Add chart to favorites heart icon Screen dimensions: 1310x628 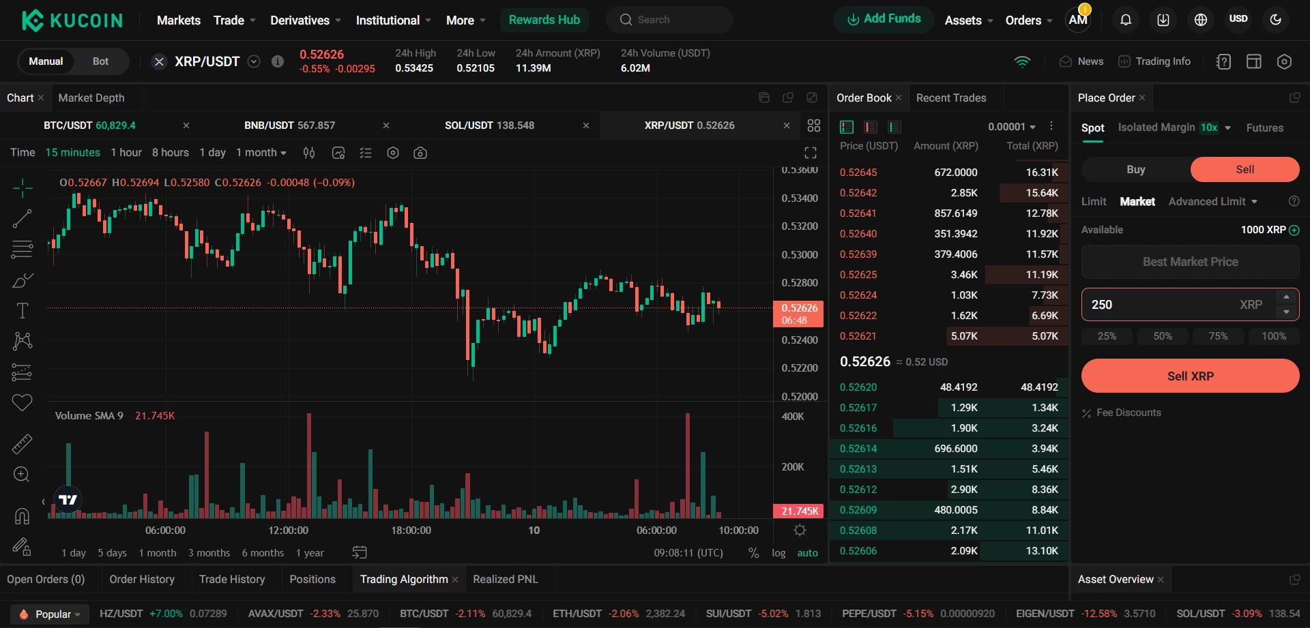(22, 403)
